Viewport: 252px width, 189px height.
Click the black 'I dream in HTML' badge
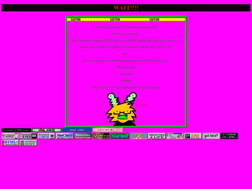(x=229, y=136)
